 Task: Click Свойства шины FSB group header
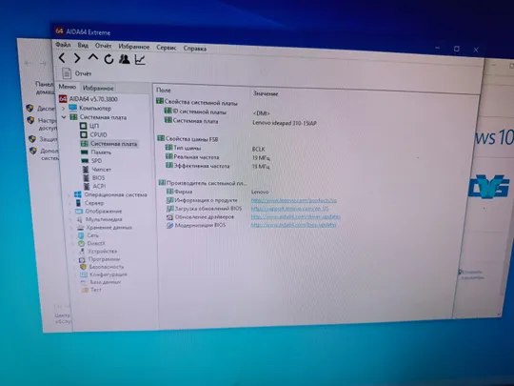188,139
